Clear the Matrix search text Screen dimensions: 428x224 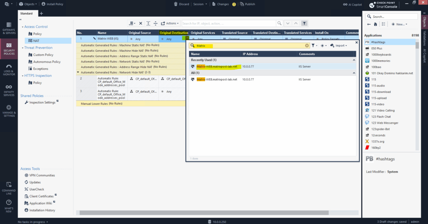click(x=307, y=46)
